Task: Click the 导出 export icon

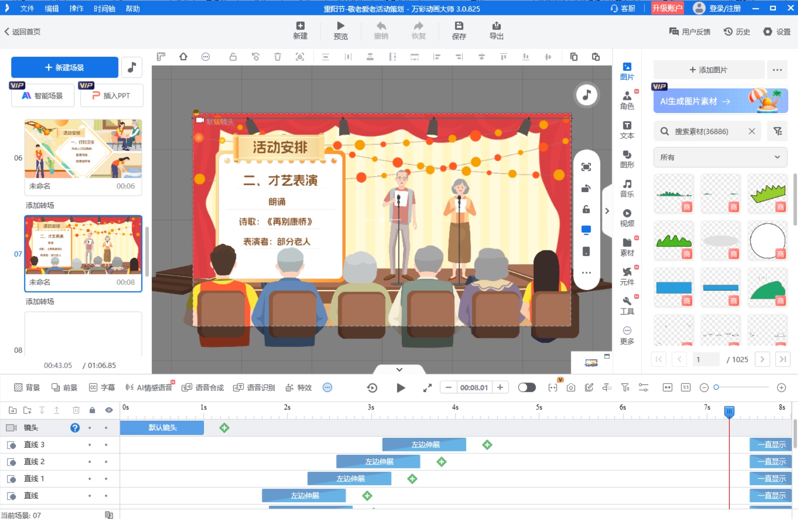Action: [496, 30]
